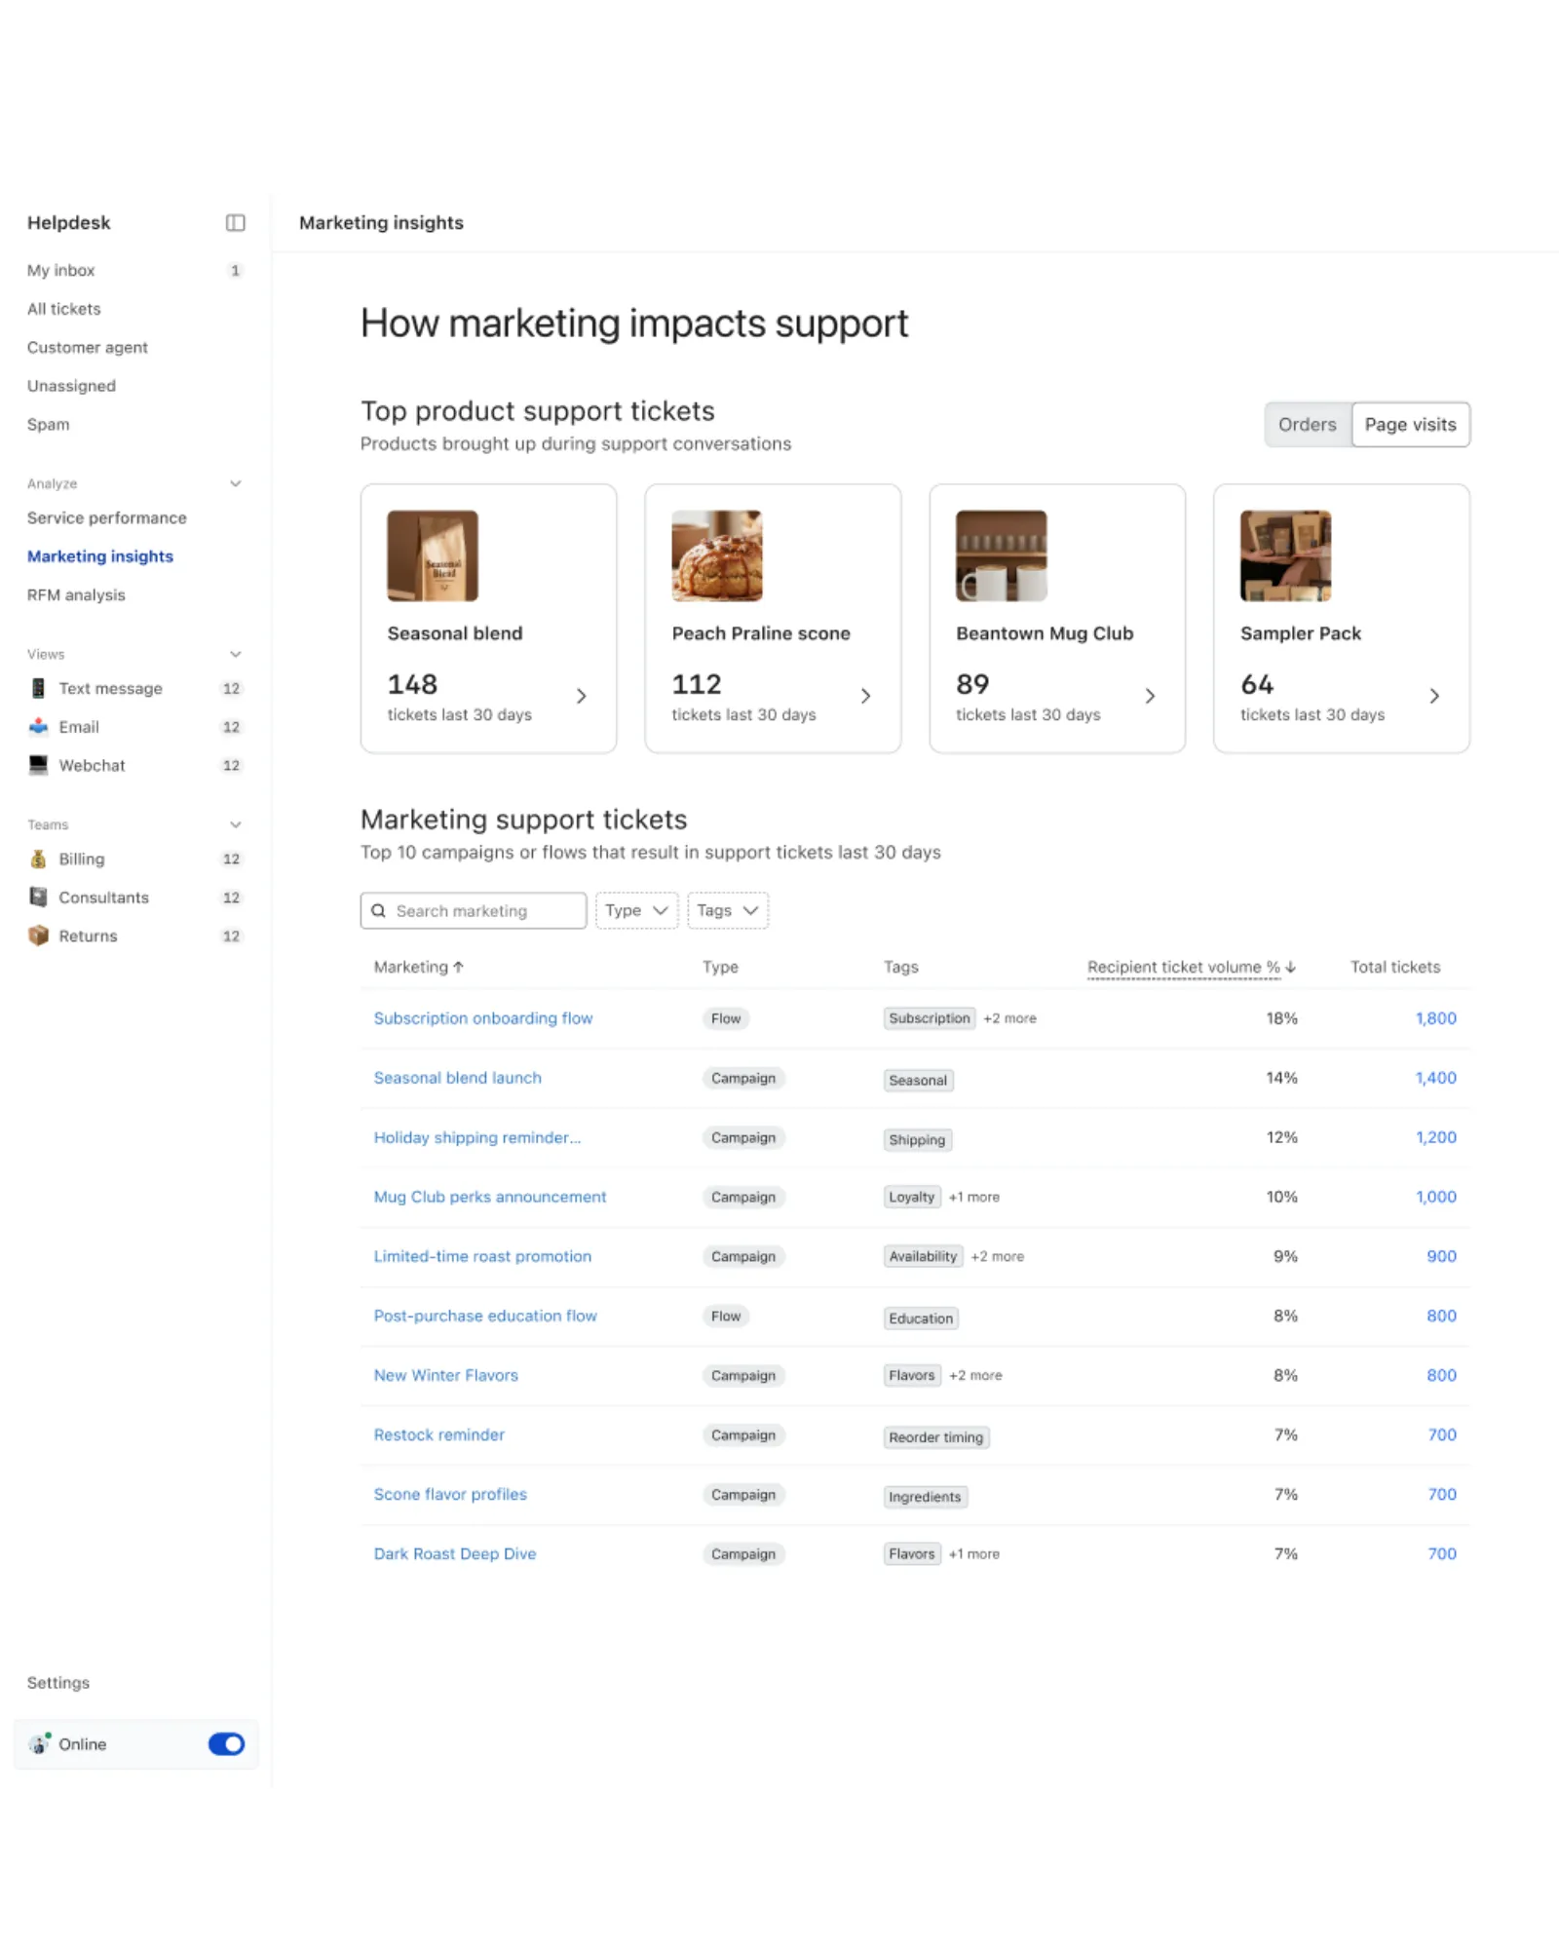Collapse the Views section
This screenshot has height=1949, width=1559.
[235, 654]
